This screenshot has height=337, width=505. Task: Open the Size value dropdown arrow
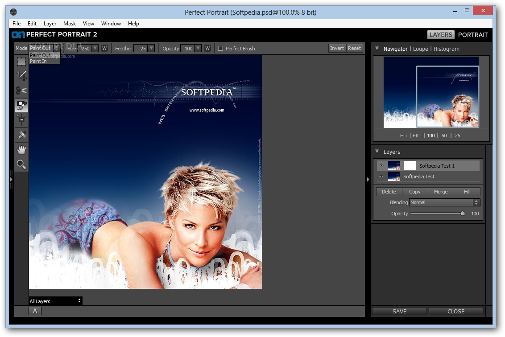[95, 48]
